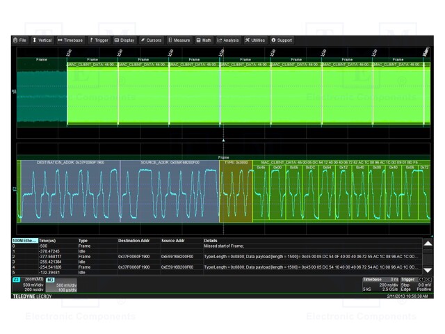The width and height of the screenshot is (445, 334).
Task: Select Idle row at -132.39481
Action: [x=217, y=272]
